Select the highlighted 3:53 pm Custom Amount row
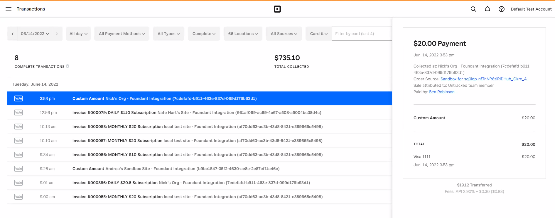 (x=200, y=98)
